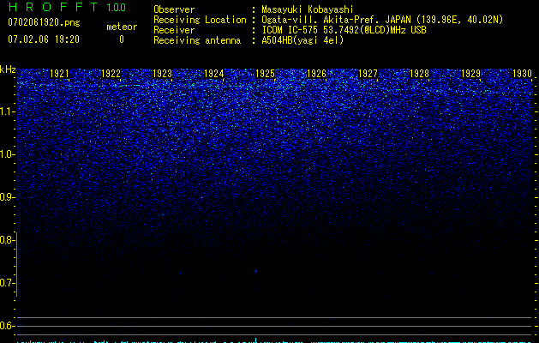
Task: Click the meteor count value 0
Action: point(122,39)
